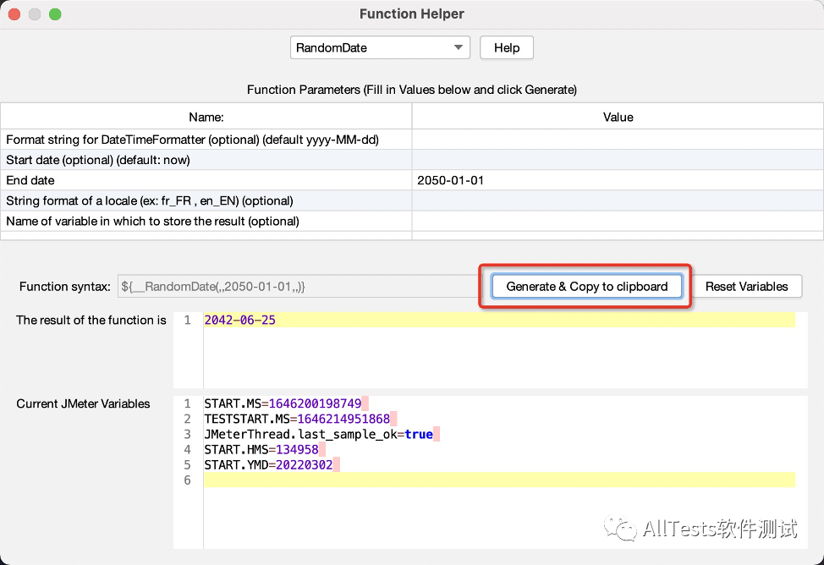
Task: Click the result value 2042-06-25
Action: click(x=239, y=320)
